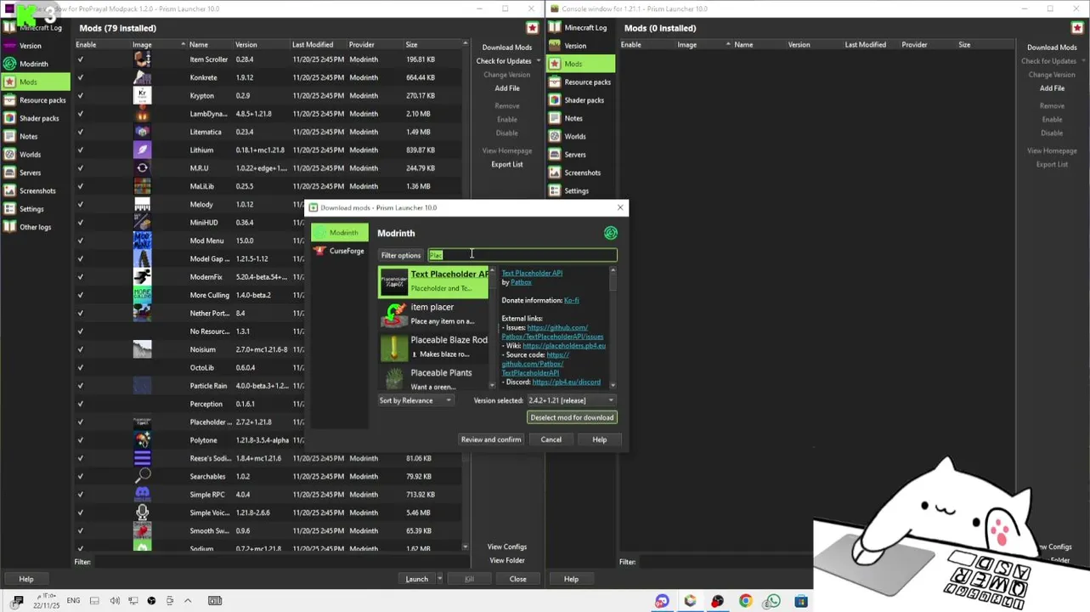Viewport: 1090px width, 612px height.
Task: Switch to Modrinth tab in download dialog
Action: tap(340, 233)
